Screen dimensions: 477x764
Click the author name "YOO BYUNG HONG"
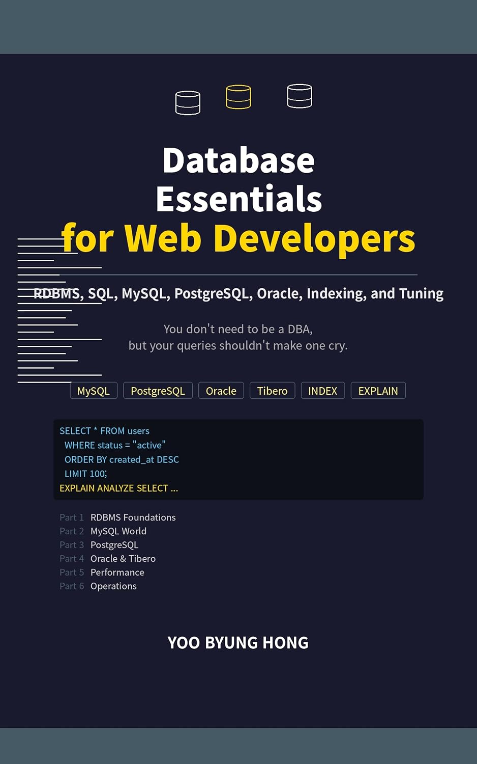pos(238,643)
